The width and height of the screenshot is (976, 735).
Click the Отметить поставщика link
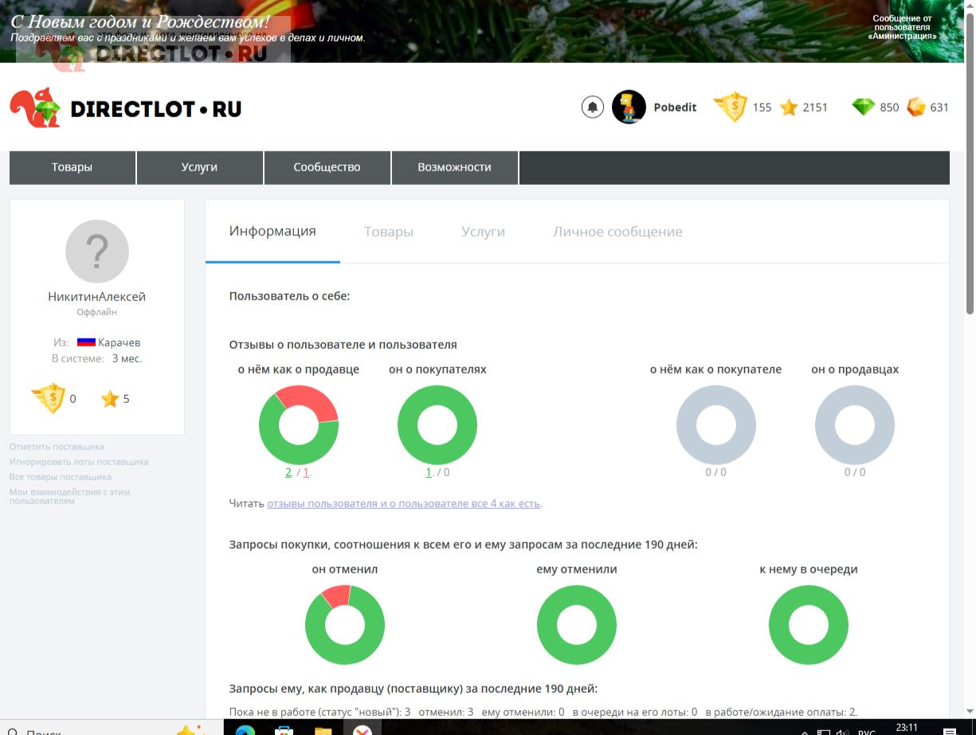point(57,447)
